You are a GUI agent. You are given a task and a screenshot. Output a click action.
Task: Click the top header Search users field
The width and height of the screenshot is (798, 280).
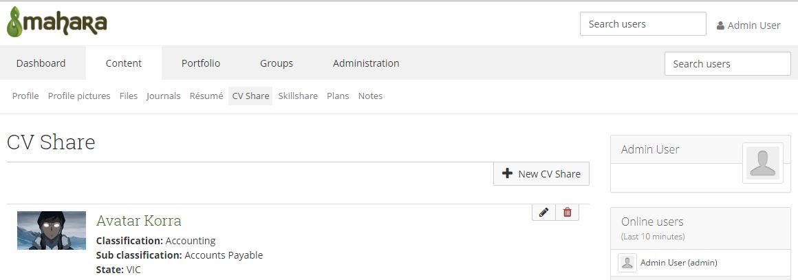(643, 24)
